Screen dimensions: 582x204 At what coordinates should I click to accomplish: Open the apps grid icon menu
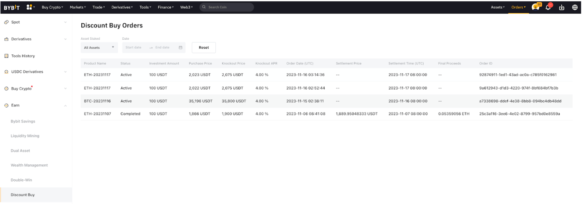[29, 7]
